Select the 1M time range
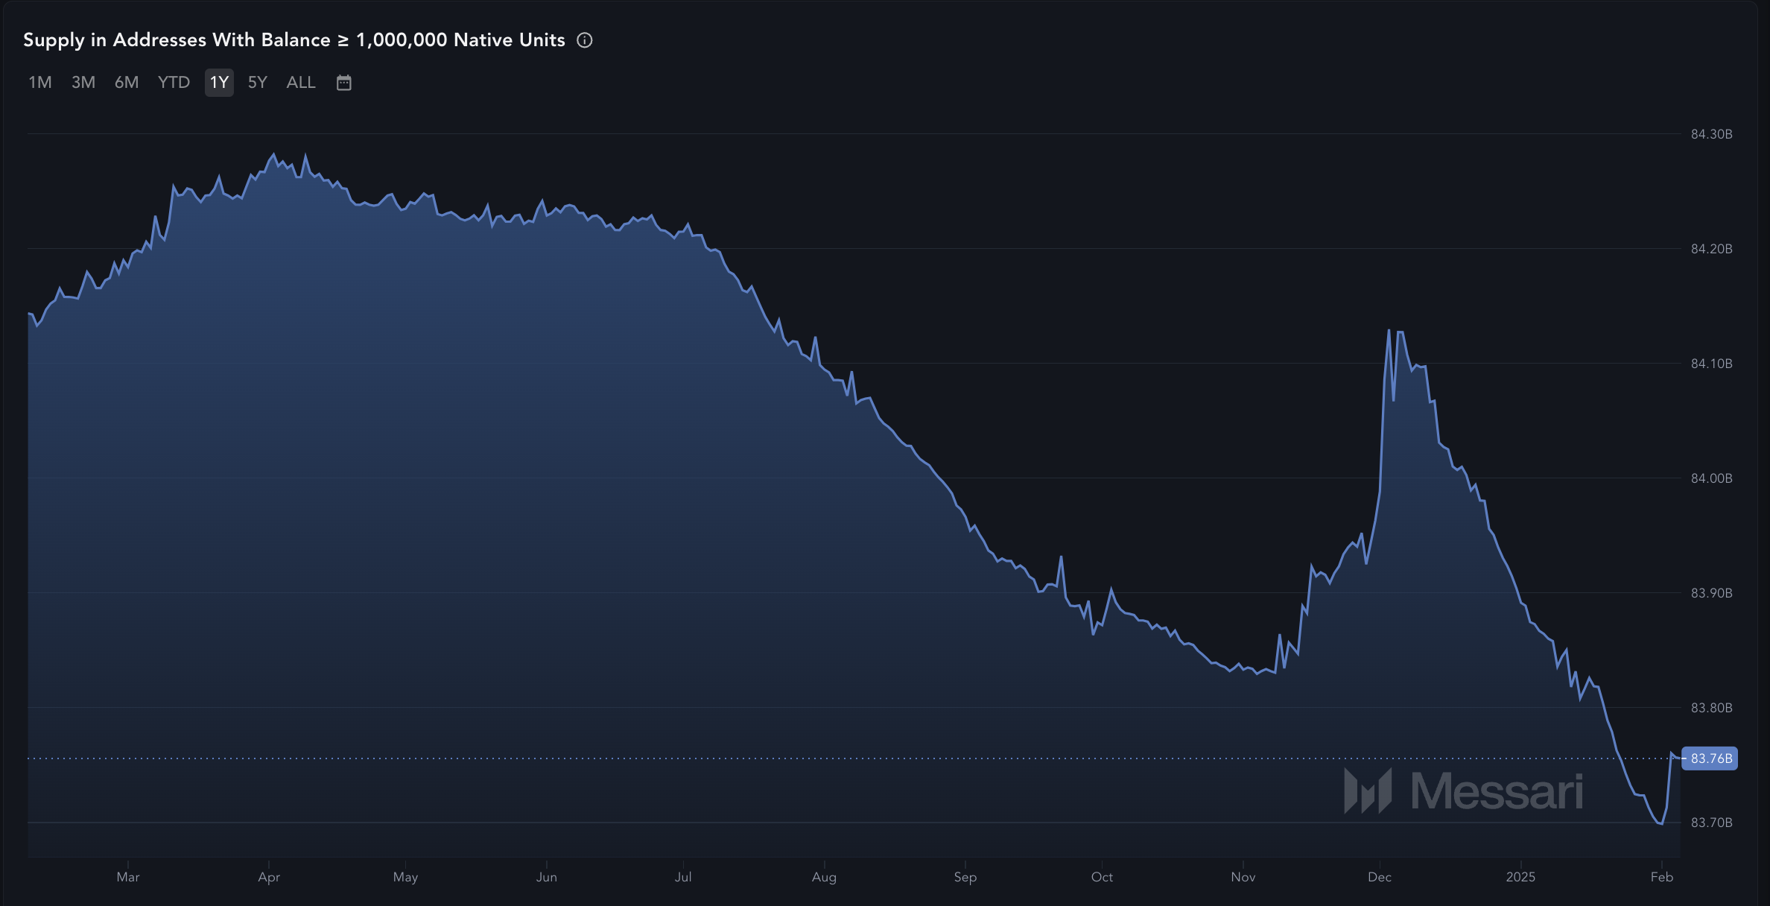This screenshot has width=1770, height=906. (40, 83)
